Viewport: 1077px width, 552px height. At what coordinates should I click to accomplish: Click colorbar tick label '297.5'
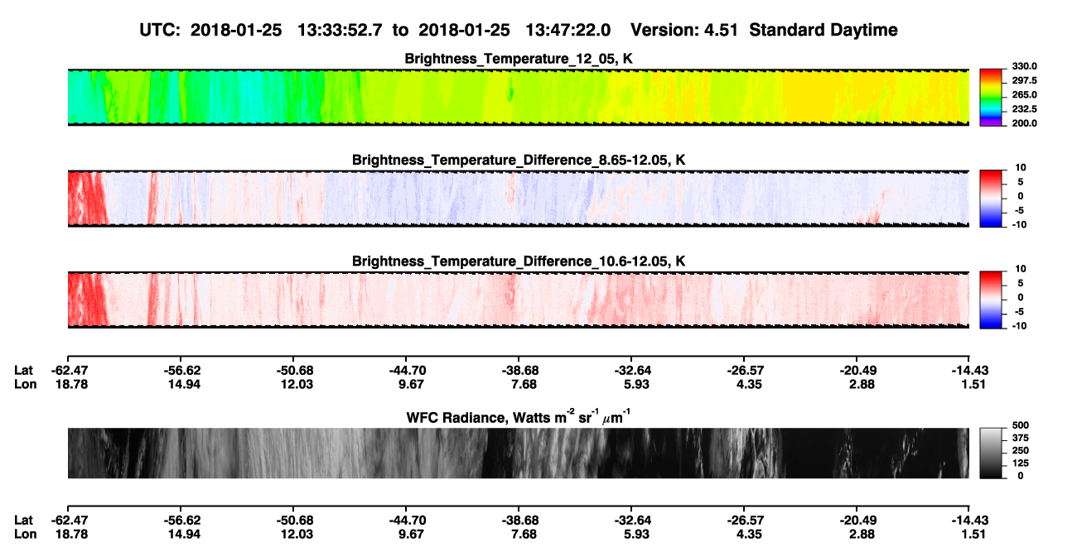tap(1025, 81)
